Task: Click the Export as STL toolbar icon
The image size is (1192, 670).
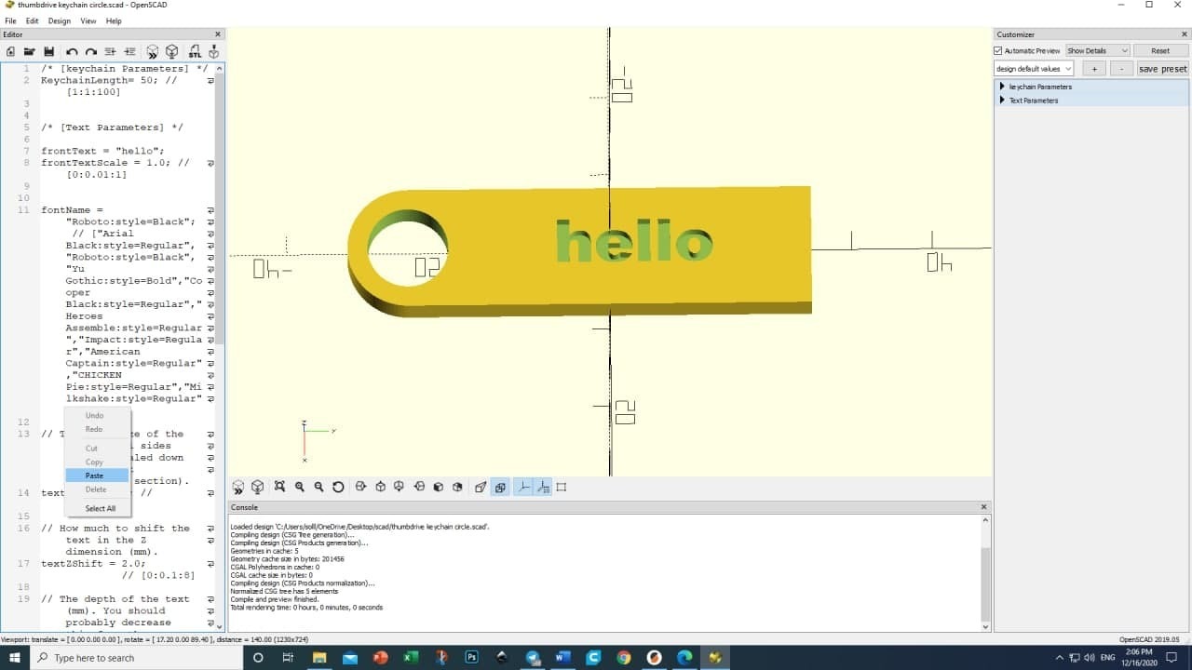Action: (x=194, y=51)
